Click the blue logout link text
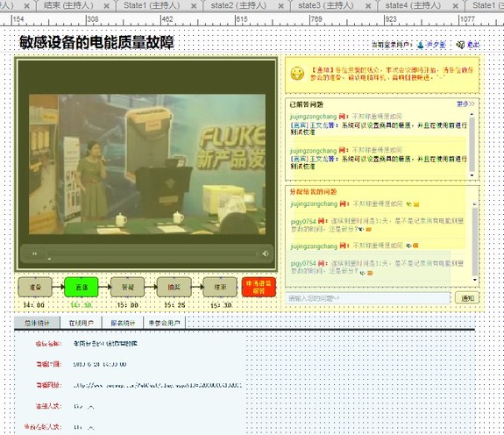 (x=473, y=45)
